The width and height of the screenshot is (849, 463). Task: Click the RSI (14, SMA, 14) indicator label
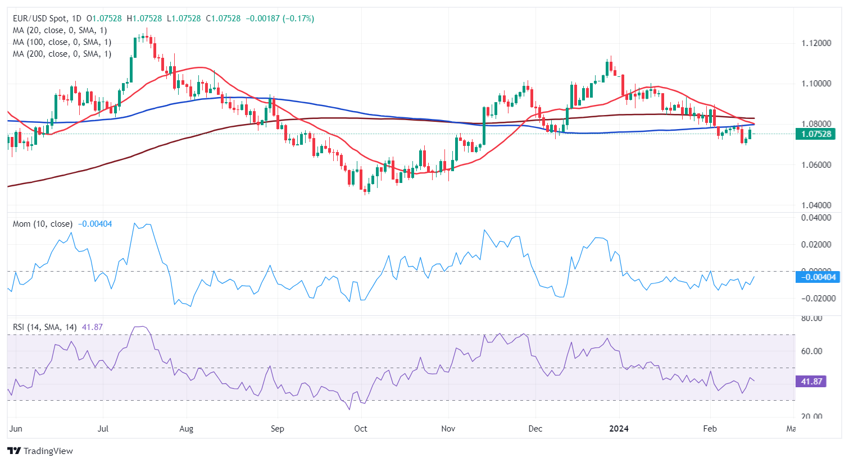(45, 327)
